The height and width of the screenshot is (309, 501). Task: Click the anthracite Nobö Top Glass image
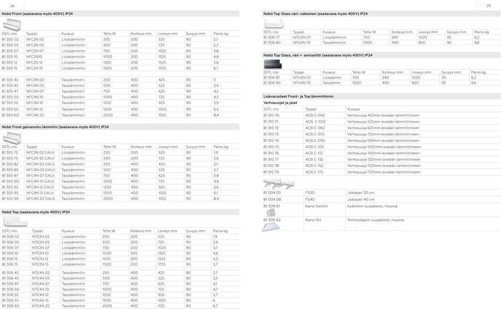click(x=272, y=65)
